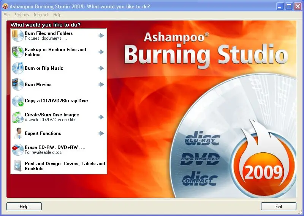Image resolution: width=304 pixels, height=216 pixels.
Task: Expand the Expert Functions submenu arrow
Action: point(101,133)
